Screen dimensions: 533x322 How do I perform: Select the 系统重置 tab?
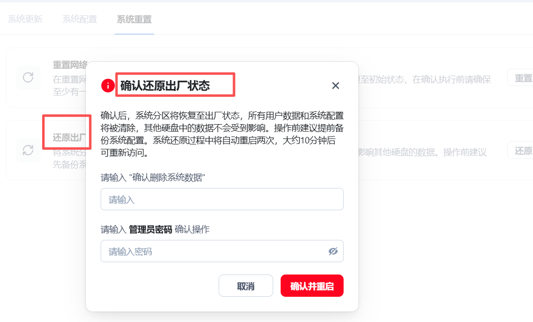[134, 19]
